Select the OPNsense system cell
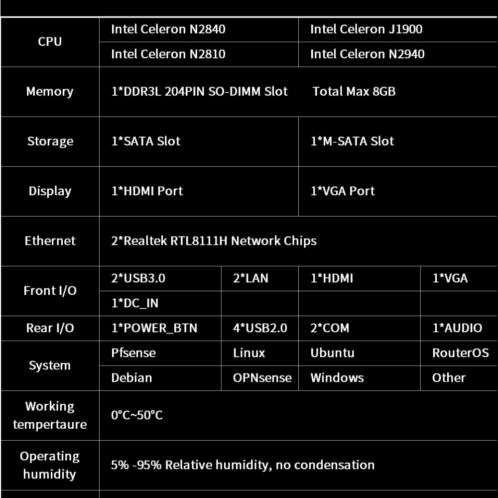 (262, 378)
